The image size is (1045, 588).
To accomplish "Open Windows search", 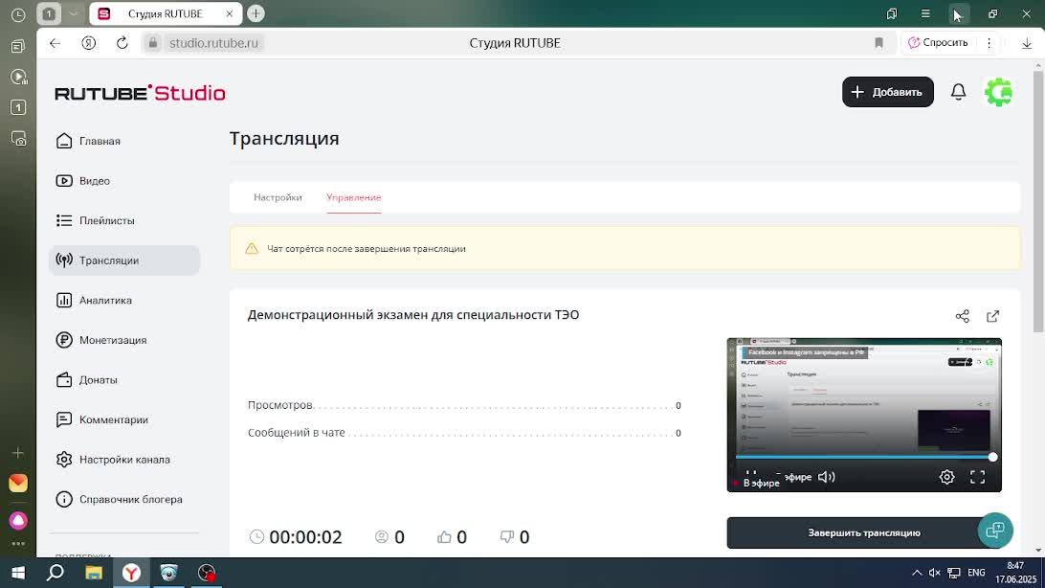I will click(x=56, y=573).
